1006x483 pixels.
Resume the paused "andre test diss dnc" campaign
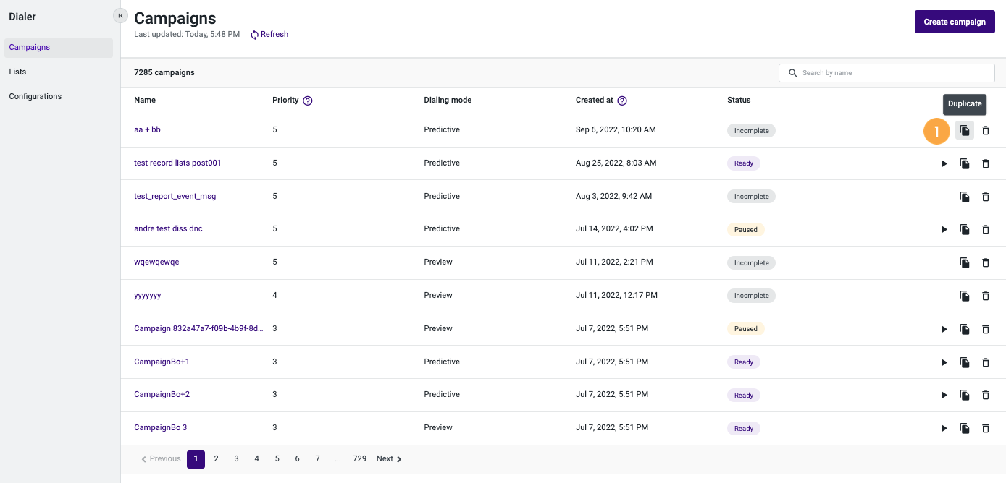click(x=944, y=229)
